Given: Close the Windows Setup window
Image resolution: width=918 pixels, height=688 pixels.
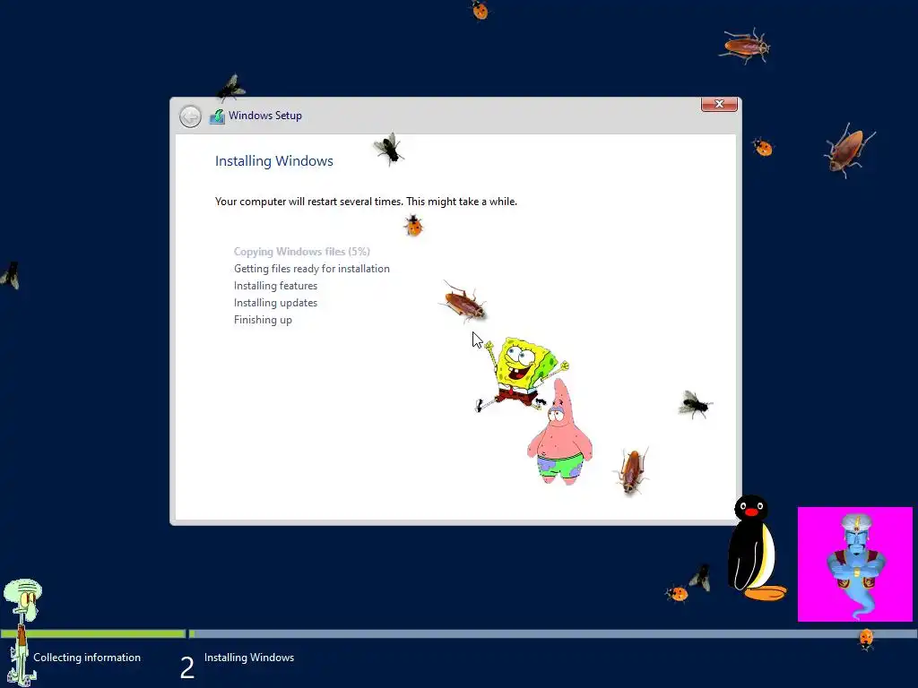Looking at the screenshot, I should click(x=719, y=104).
